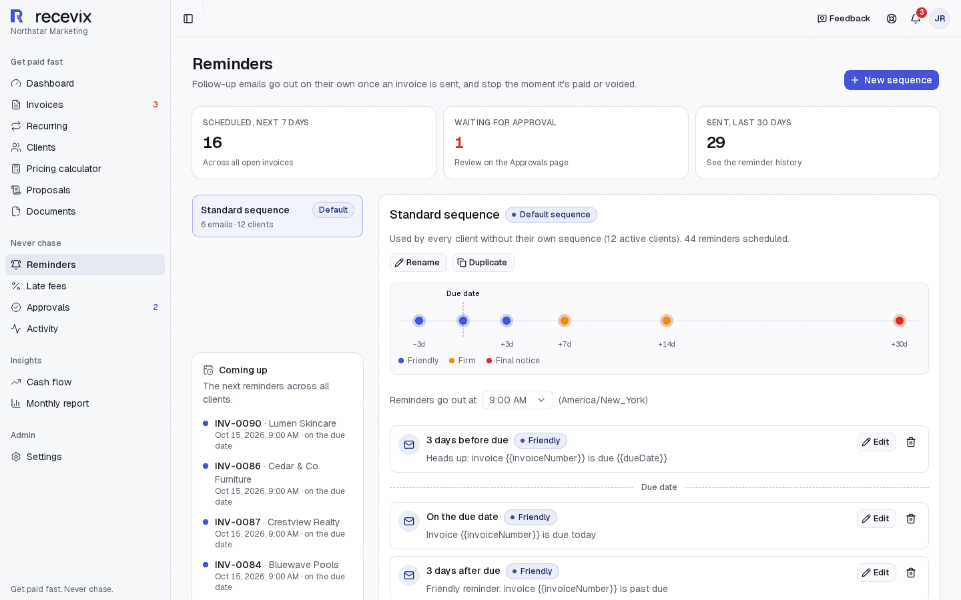Viewport: 961px width, 600px height.
Task: Edit the On the due date email
Action: (x=876, y=519)
